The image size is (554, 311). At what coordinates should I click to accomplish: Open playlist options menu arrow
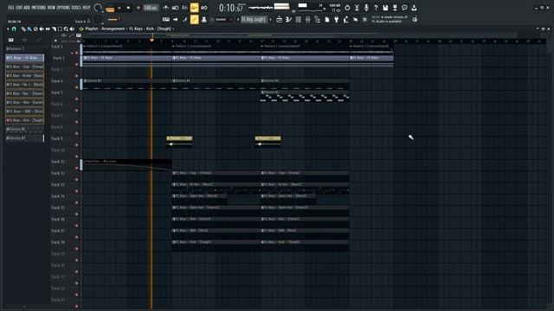[8, 29]
